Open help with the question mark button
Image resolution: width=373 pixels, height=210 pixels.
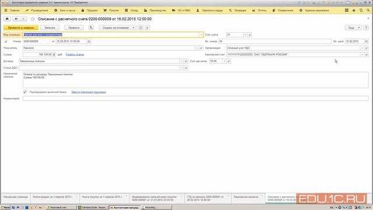(x=366, y=27)
